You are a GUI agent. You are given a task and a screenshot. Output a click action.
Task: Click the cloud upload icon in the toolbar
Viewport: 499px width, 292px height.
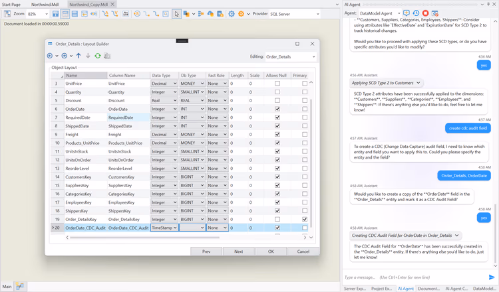coord(210,14)
